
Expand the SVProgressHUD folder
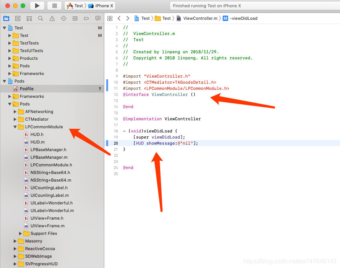(x=15, y=264)
